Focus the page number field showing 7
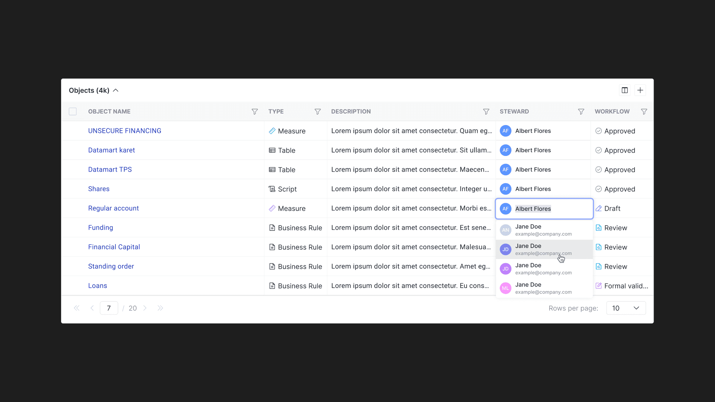This screenshot has height=402, width=715. (109, 308)
